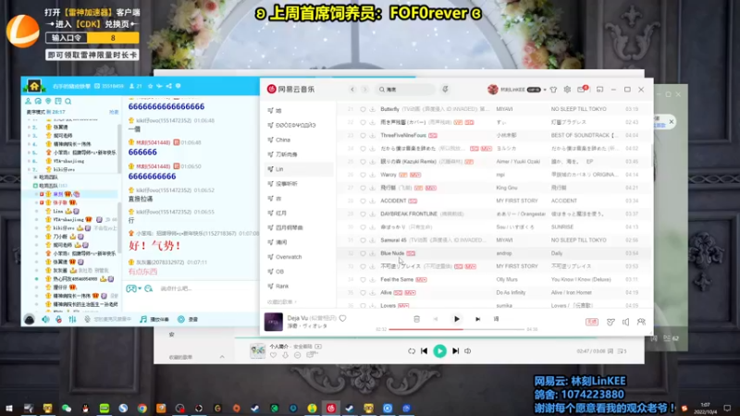
Task: Click the listen-to-identify microphone icon beside search
Action: (445, 89)
